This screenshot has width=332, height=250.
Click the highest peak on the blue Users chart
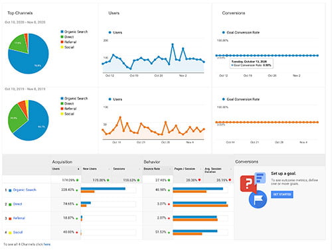(173, 44)
